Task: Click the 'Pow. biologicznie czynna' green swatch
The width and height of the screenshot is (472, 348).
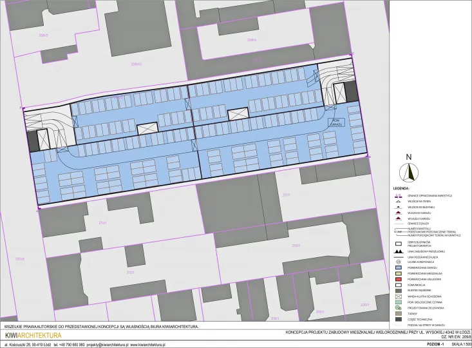Action: click(398, 302)
